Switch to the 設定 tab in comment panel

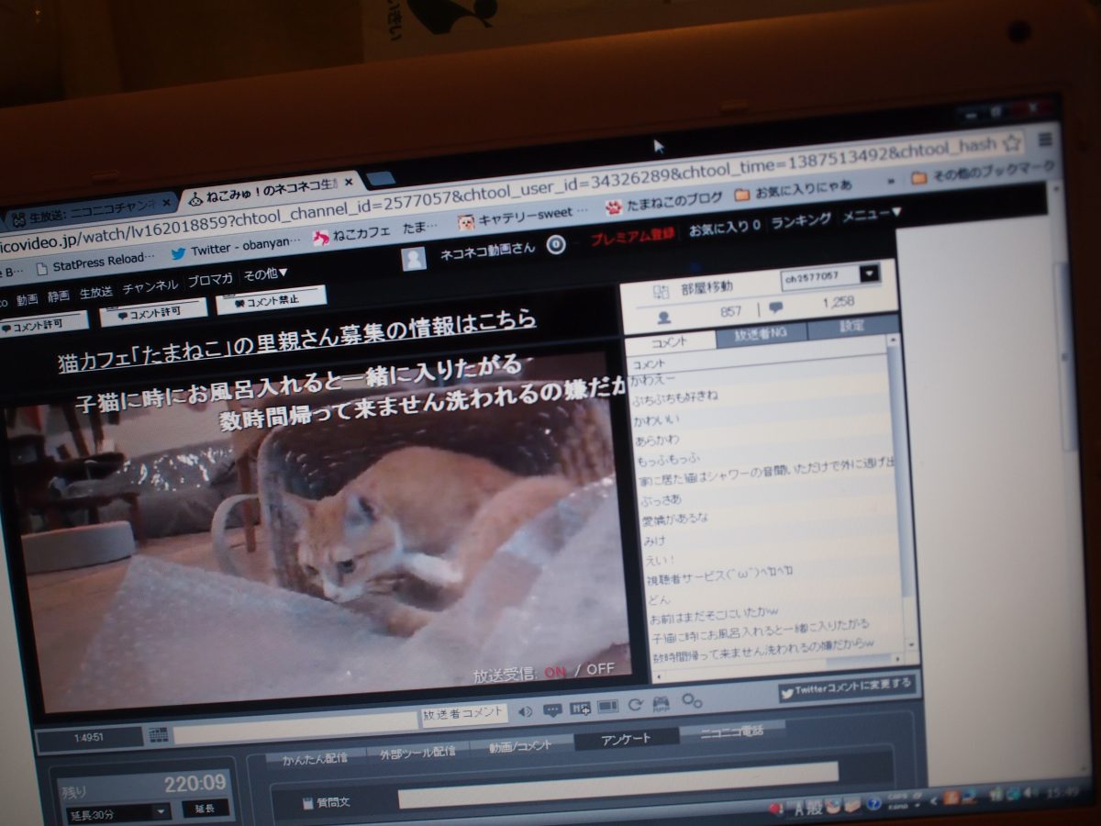[852, 326]
